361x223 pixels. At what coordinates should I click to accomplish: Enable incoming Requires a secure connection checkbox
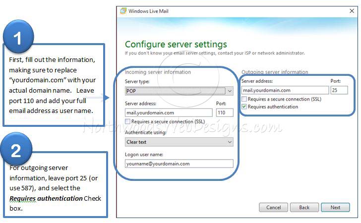[128, 121]
